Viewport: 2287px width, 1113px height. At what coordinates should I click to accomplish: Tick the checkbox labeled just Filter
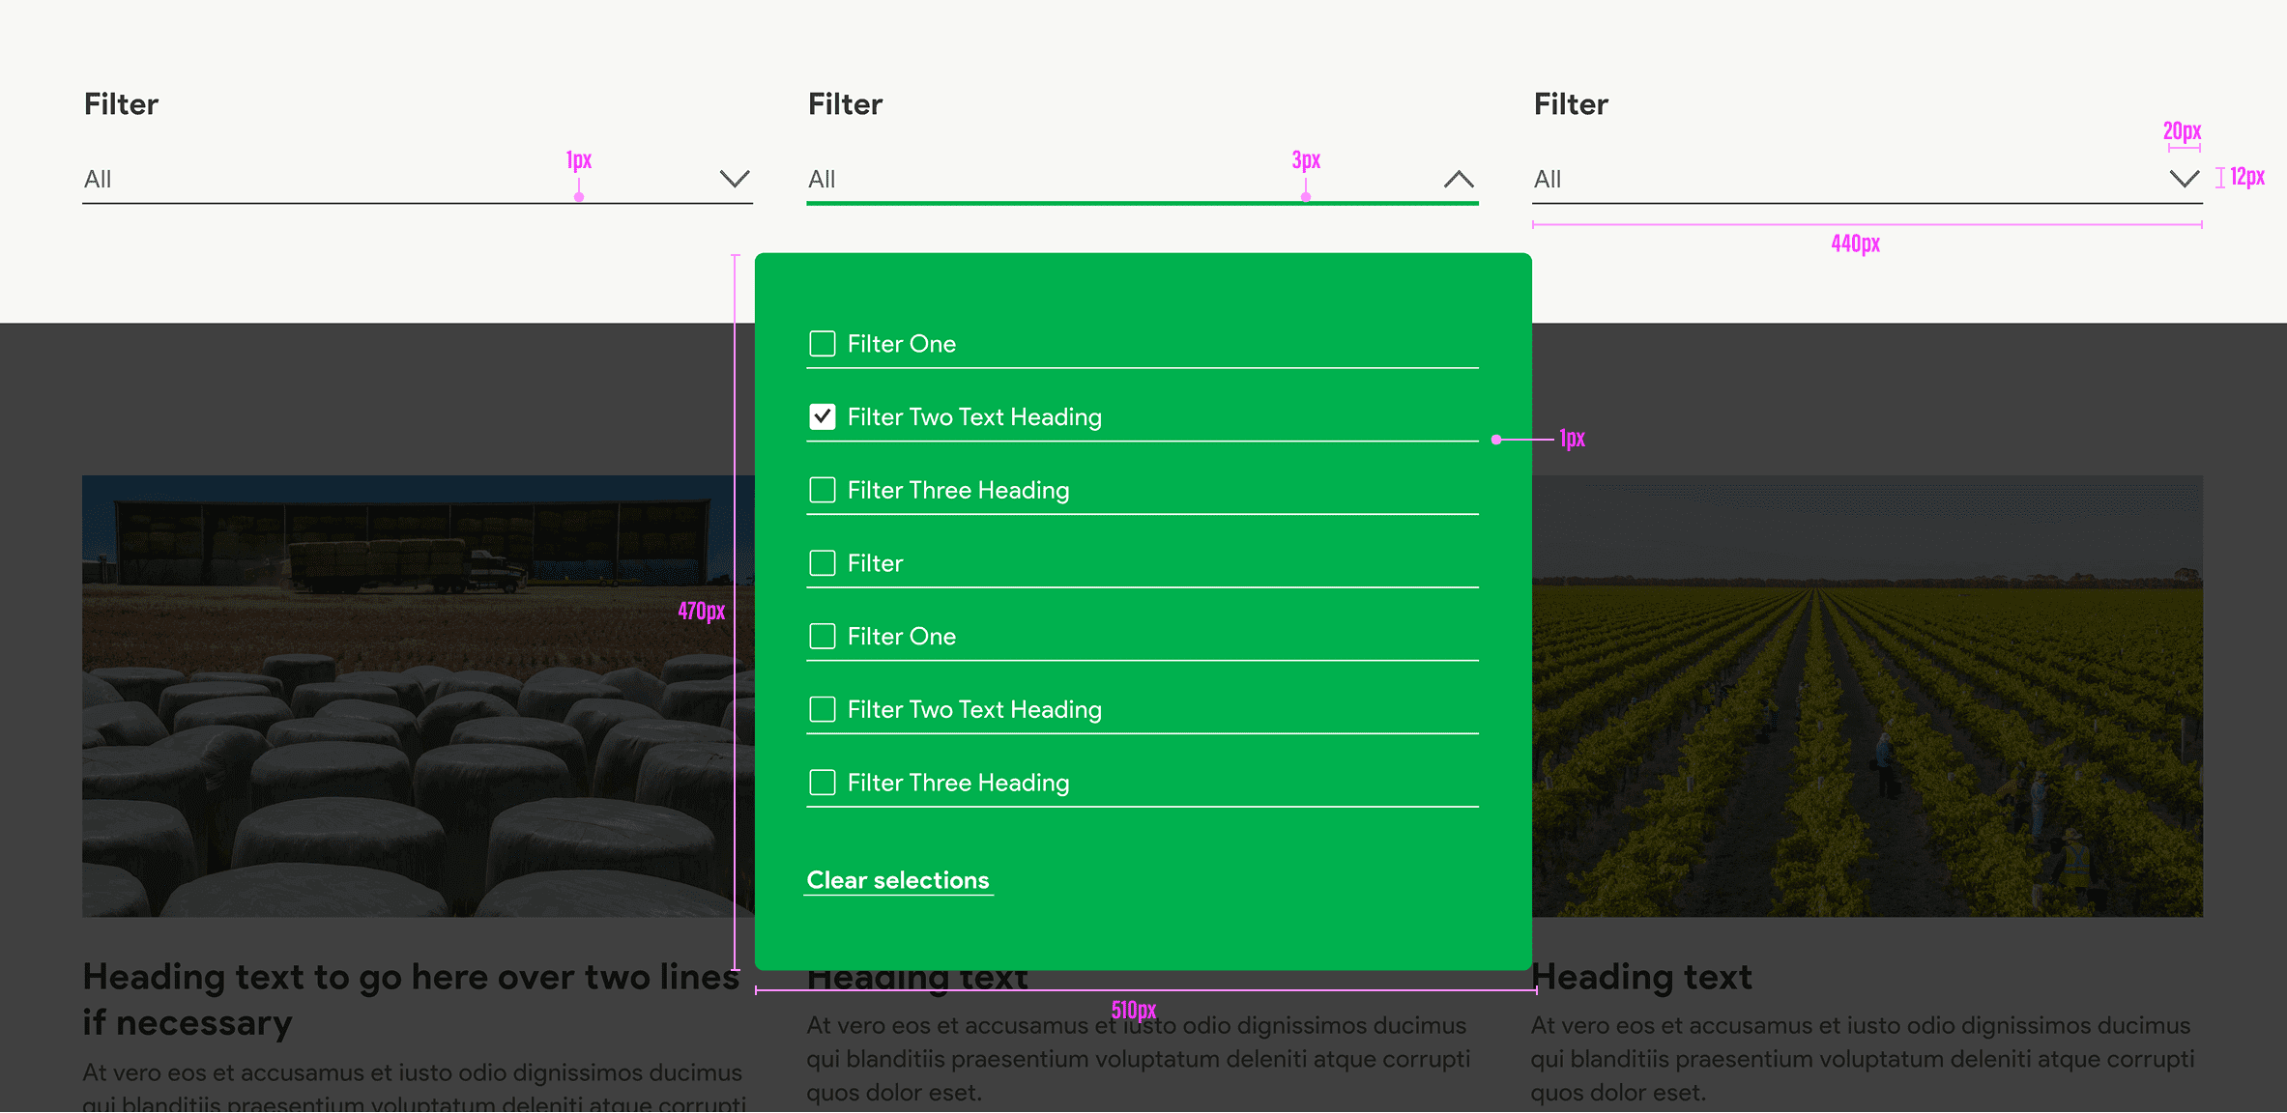(823, 563)
